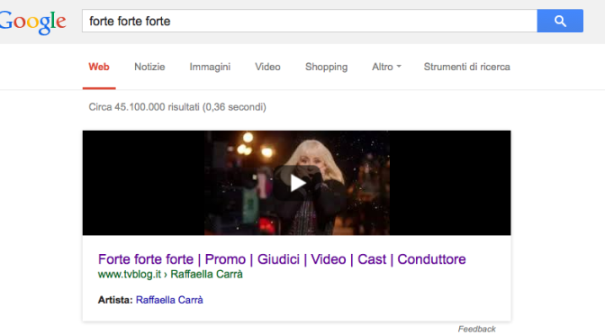Open Strumenti di ricerca options
The image size is (605, 335).
[x=467, y=67]
